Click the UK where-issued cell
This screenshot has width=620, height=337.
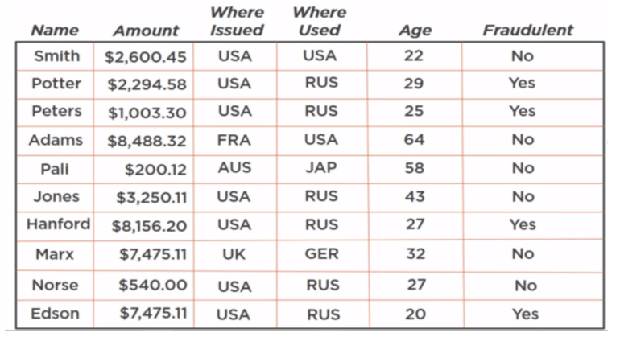coord(234,253)
